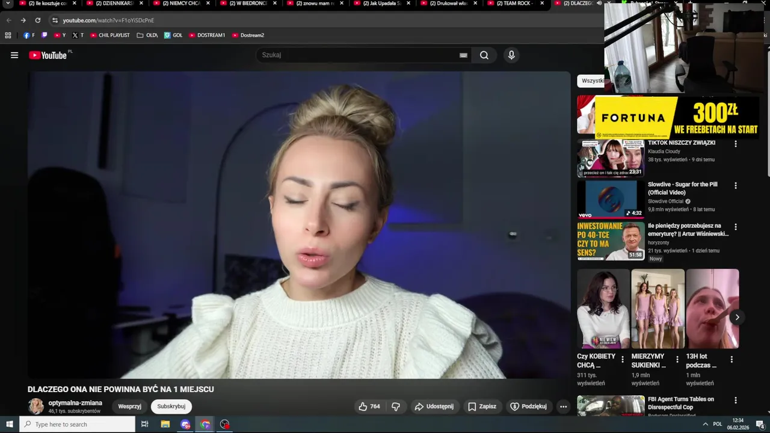
Task: Open Windows Start menu
Action: (x=9, y=425)
